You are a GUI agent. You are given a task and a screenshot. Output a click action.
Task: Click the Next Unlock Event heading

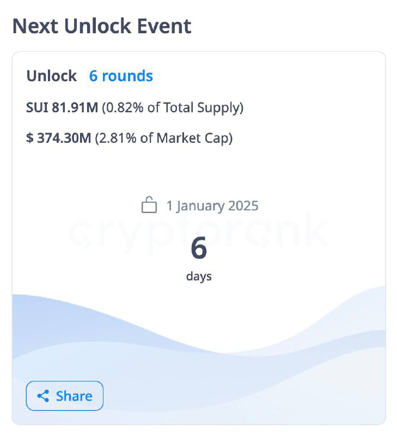pyautogui.click(x=102, y=26)
